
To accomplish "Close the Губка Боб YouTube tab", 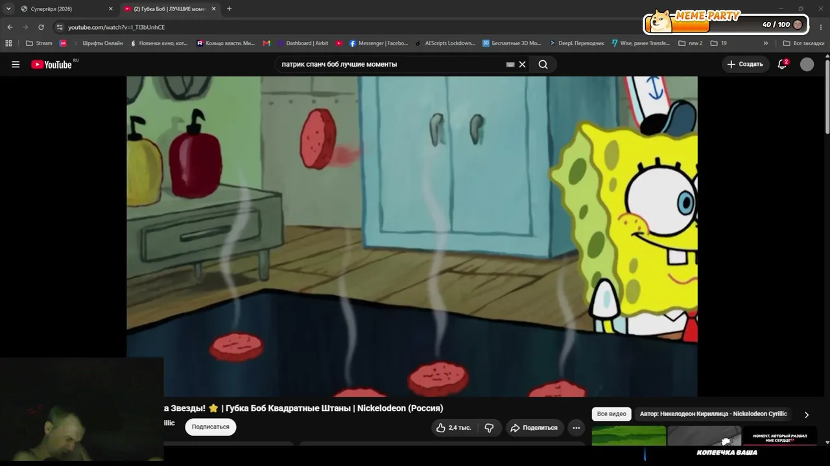I will pyautogui.click(x=213, y=8).
